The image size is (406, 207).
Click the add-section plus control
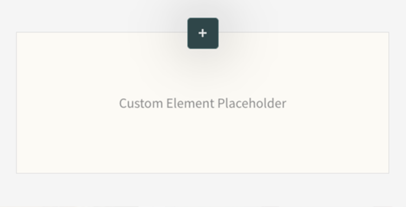[203, 34]
